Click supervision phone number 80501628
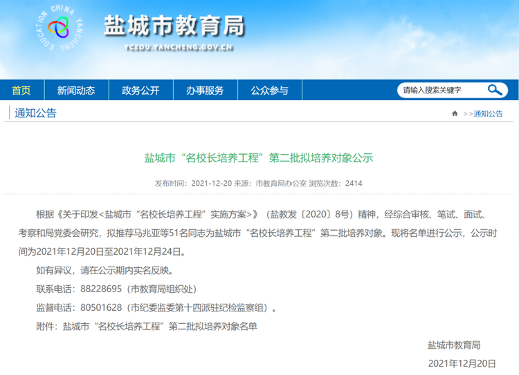 point(101,307)
